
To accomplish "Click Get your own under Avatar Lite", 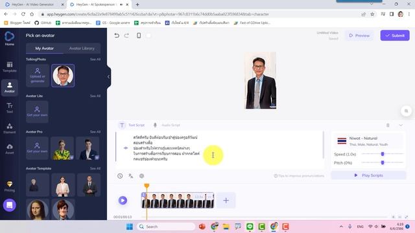I will (x=37, y=112).
